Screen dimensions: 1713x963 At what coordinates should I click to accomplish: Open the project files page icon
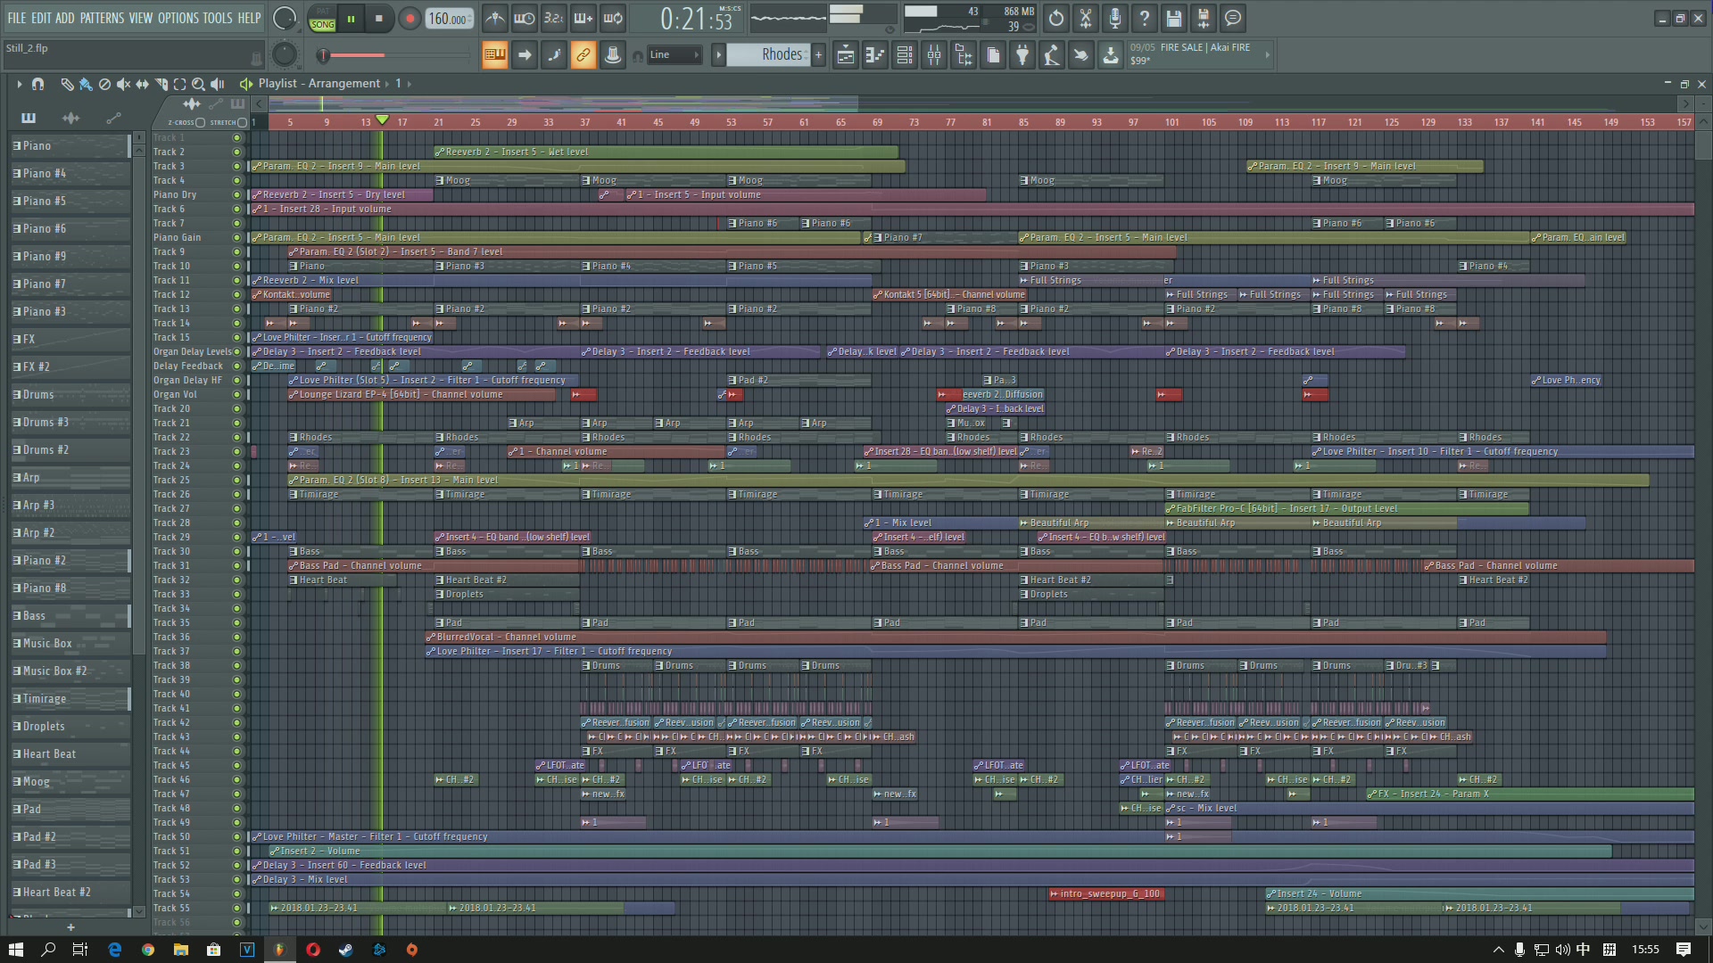(992, 55)
